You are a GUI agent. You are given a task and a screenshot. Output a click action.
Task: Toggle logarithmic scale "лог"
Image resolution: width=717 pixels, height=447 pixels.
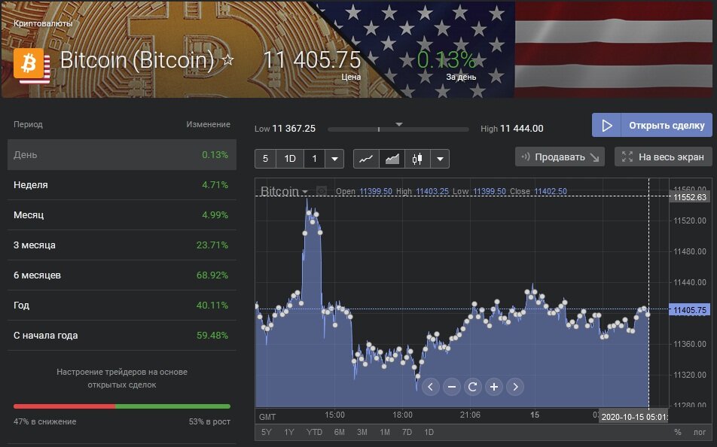coord(700,432)
